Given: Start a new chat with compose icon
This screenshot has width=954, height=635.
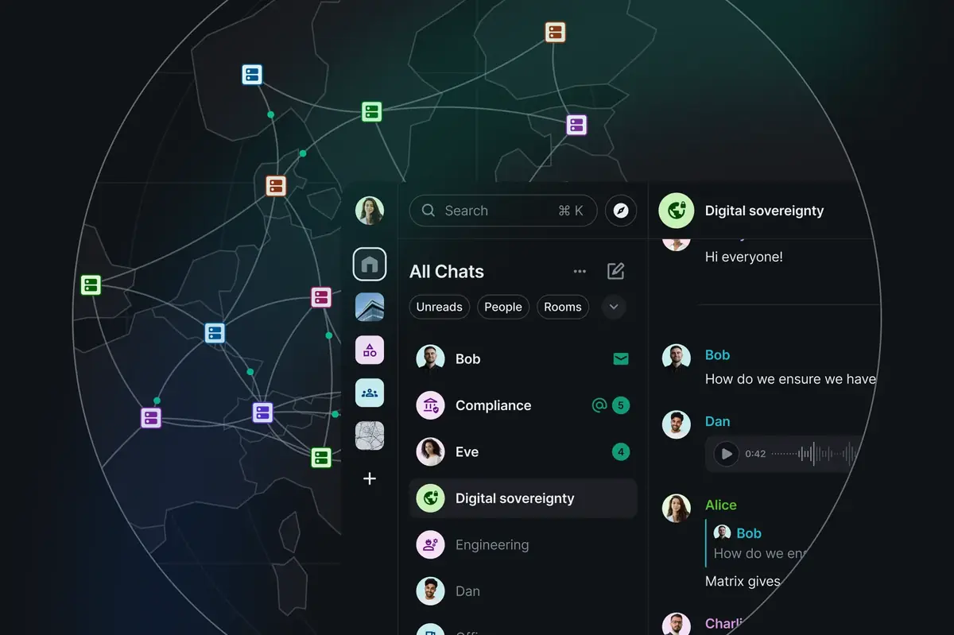Looking at the screenshot, I should pos(615,271).
